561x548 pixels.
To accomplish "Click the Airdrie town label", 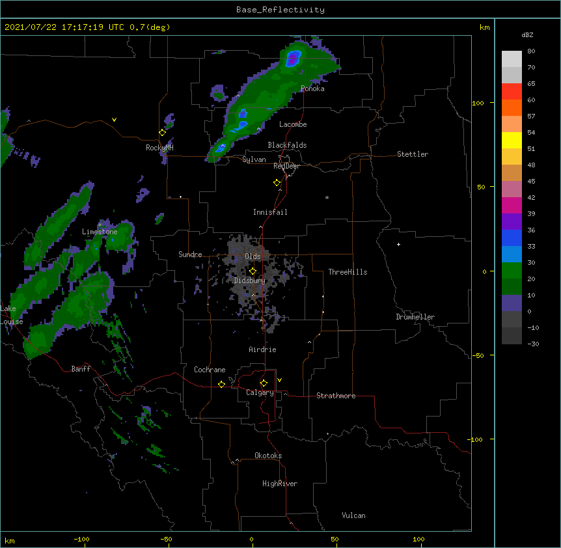I will 263,349.
